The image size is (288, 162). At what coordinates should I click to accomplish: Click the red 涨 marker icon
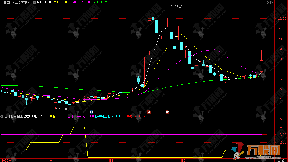[x=149, y=112]
